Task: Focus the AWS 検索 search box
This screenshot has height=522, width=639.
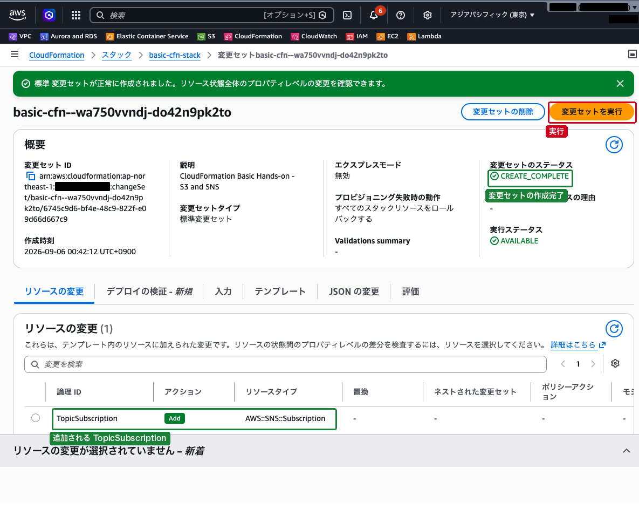Action: [211, 15]
